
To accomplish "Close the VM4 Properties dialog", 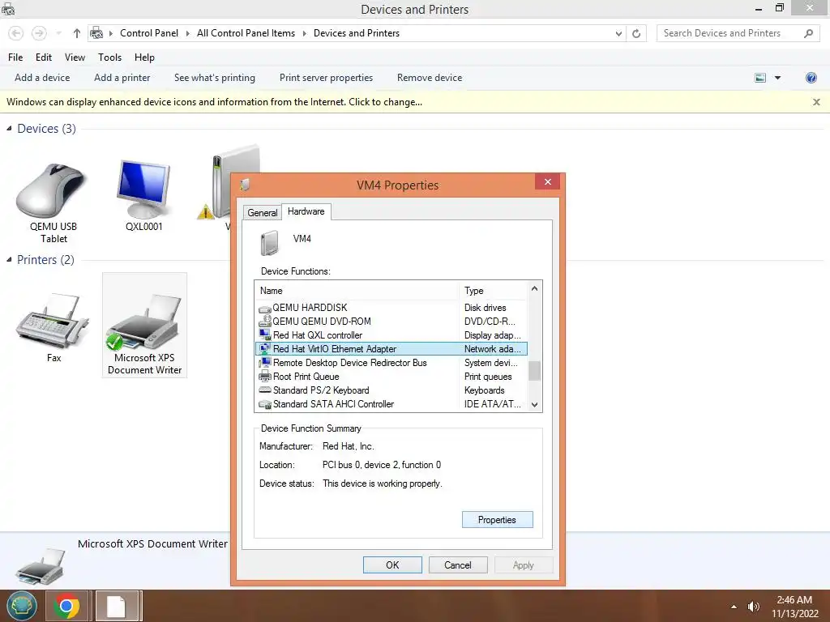I will [x=548, y=182].
